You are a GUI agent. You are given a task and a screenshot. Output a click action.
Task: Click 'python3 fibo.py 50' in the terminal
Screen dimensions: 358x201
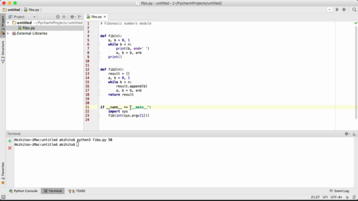pyautogui.click(x=95, y=140)
